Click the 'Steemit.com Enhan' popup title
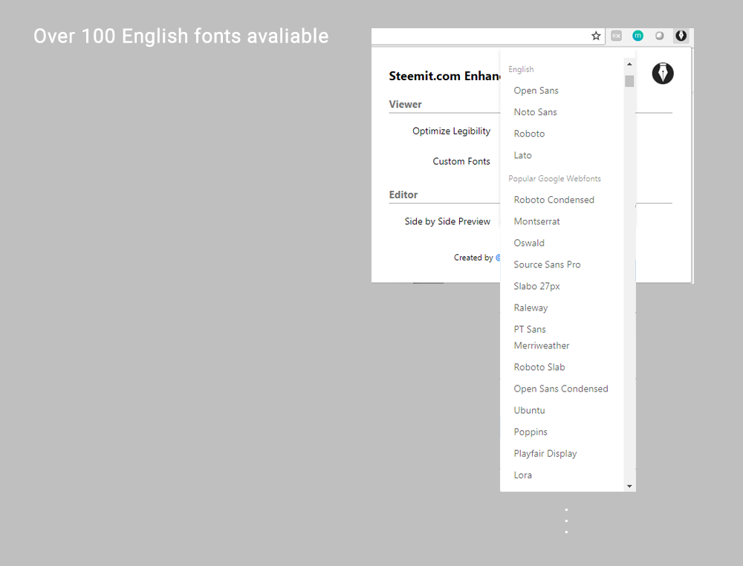 444,77
